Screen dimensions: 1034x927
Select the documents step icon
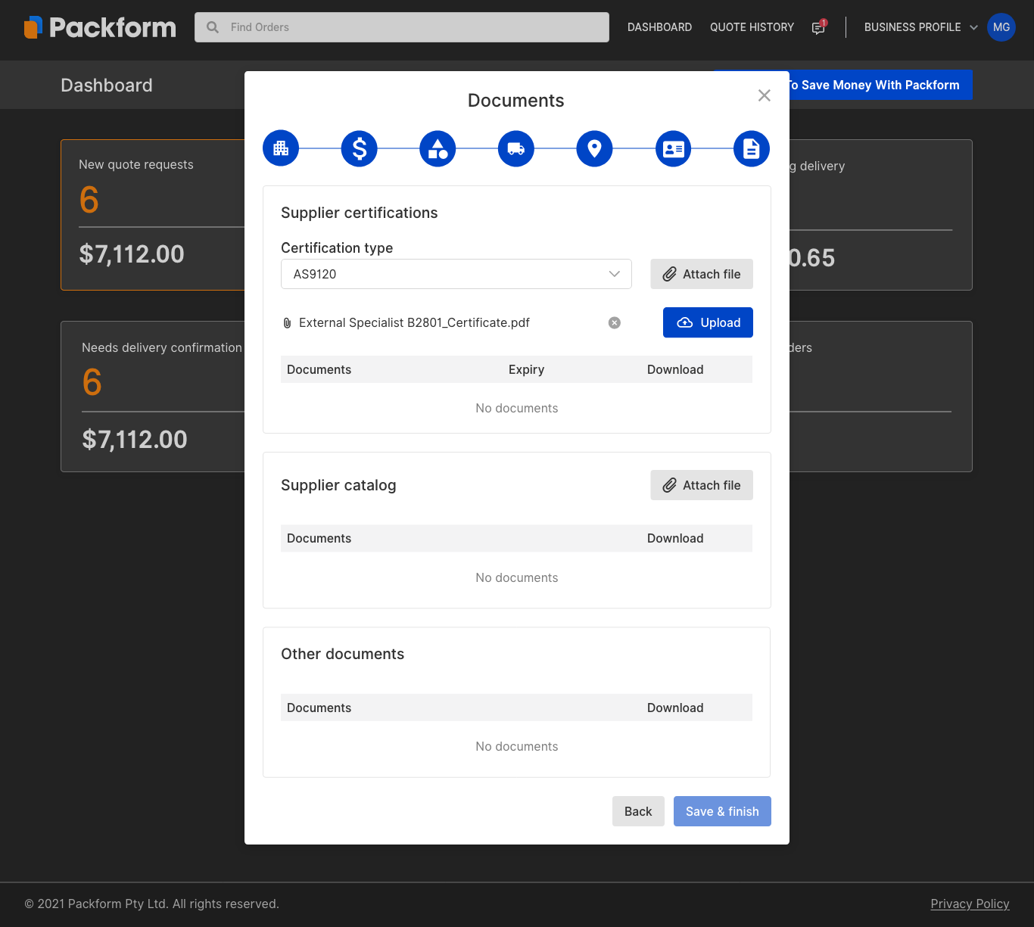(751, 148)
